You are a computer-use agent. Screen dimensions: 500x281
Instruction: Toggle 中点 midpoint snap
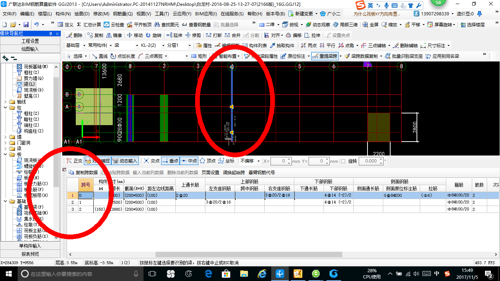189,161
